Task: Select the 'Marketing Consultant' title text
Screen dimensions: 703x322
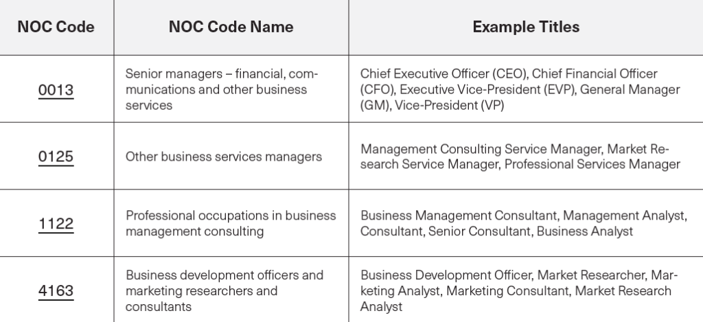Action: coord(508,291)
